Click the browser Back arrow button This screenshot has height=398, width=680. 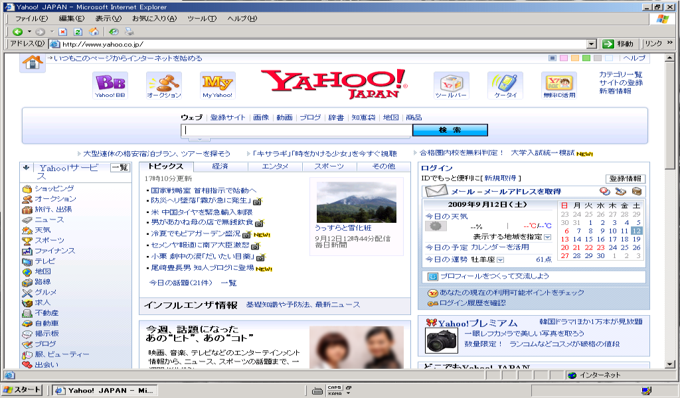click(17, 32)
